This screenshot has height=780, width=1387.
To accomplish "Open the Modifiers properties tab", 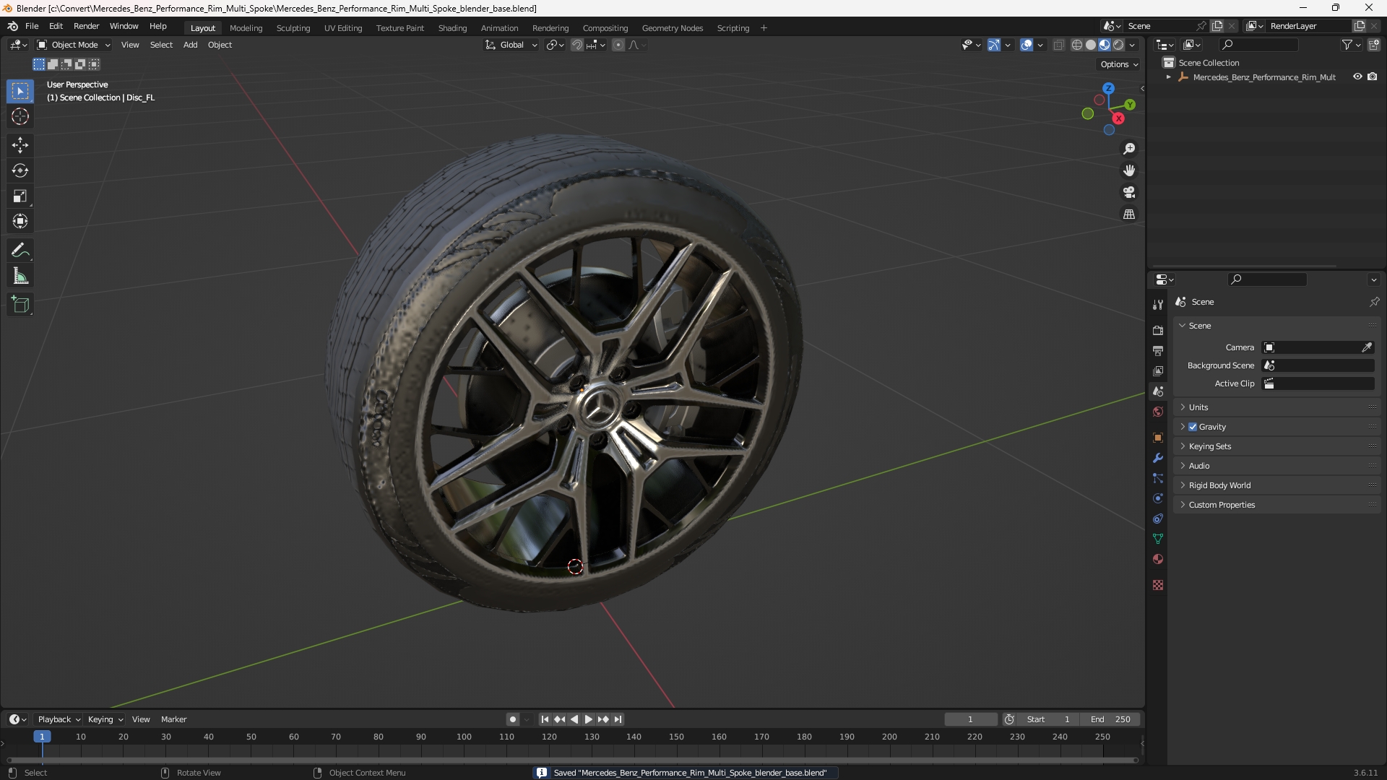I will [x=1158, y=458].
